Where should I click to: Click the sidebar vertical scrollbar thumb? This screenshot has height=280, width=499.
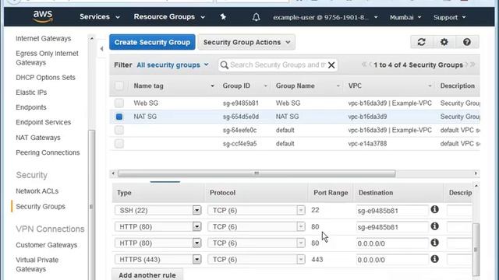click(92, 205)
